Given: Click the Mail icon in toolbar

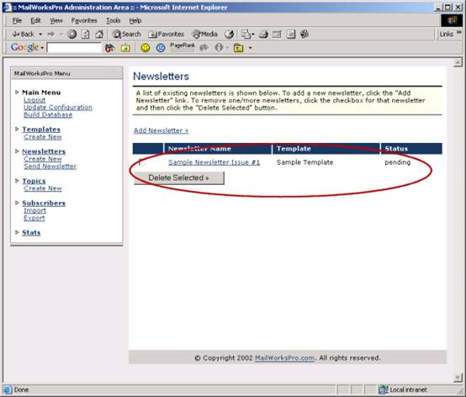Looking at the screenshot, I should click(246, 34).
